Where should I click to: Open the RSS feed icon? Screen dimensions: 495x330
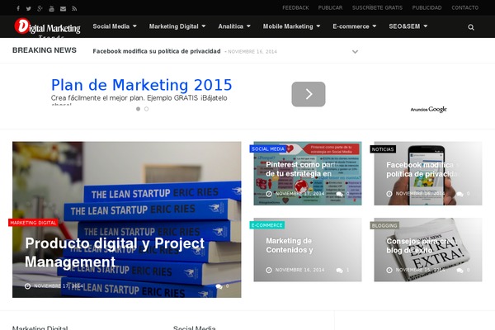[74, 8]
